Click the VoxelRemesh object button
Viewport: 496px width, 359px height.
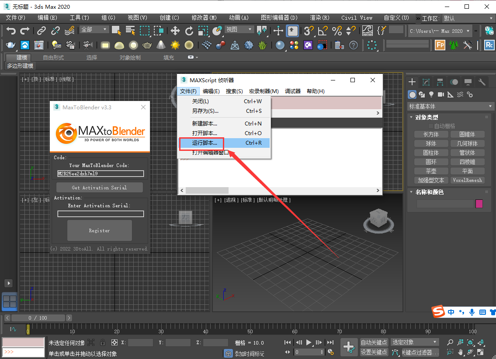(468, 180)
